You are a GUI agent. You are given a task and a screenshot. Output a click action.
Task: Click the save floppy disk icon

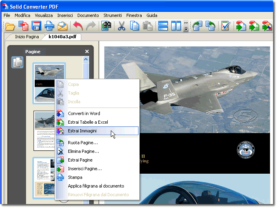coord(36,26)
